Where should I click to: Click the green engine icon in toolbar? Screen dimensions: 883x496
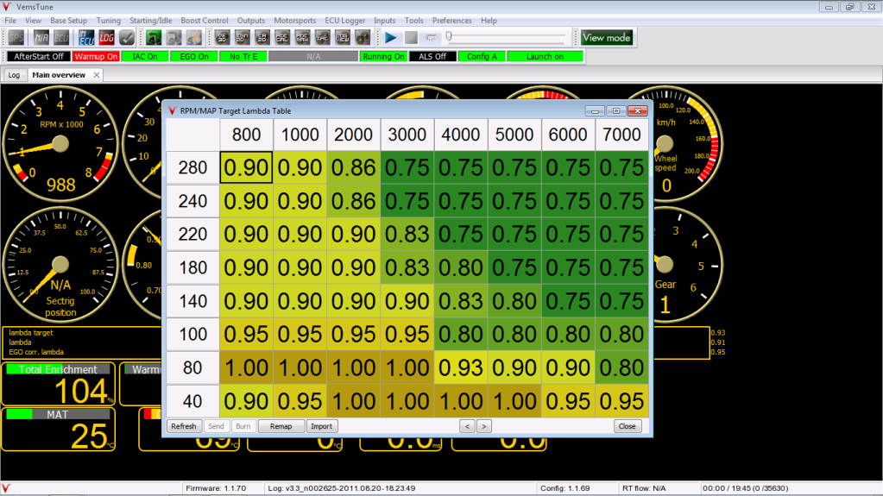[x=153, y=37]
